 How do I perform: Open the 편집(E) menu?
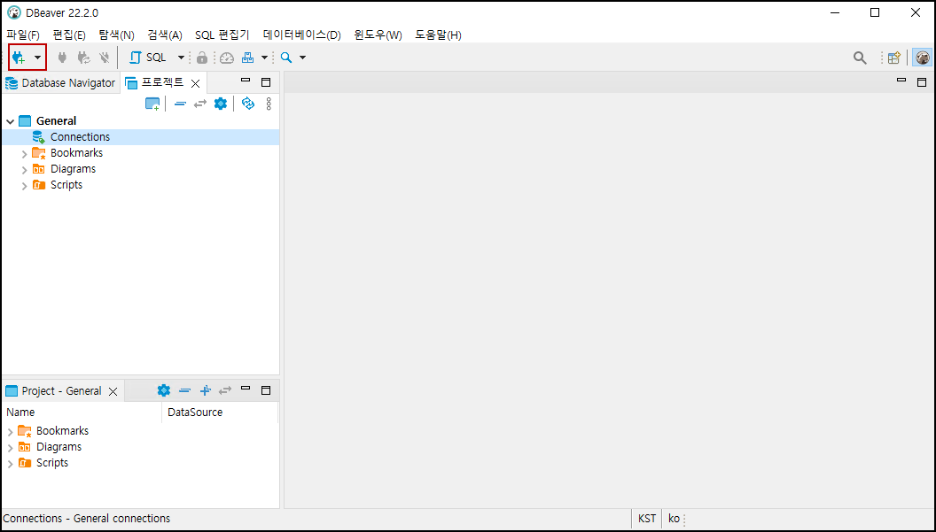click(69, 35)
